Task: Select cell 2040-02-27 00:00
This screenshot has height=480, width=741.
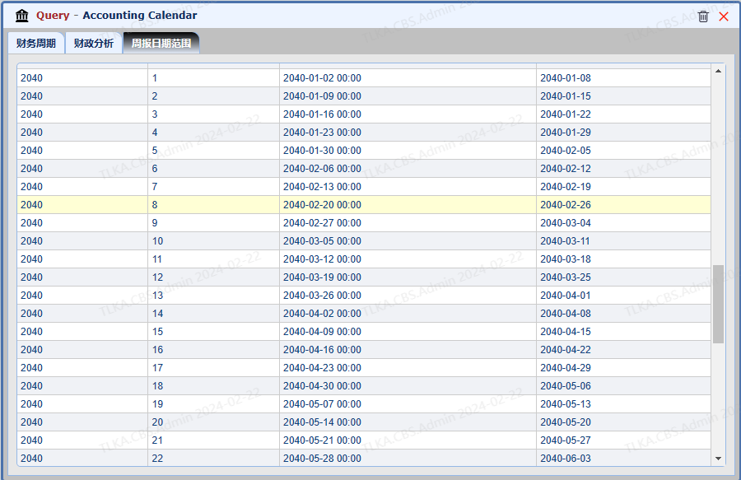Action: 408,223
